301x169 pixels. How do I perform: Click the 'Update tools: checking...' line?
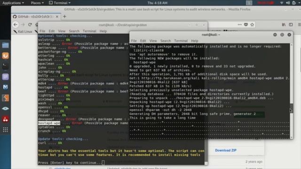pyautogui.click(x=63, y=139)
